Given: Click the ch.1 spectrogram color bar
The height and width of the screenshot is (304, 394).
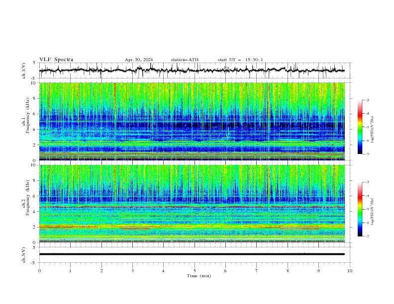Looking at the screenshot, I should pos(360,127).
